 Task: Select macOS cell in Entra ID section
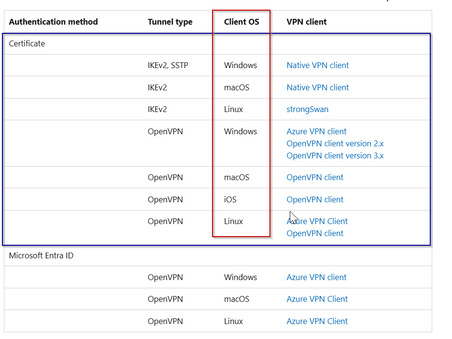point(237,299)
